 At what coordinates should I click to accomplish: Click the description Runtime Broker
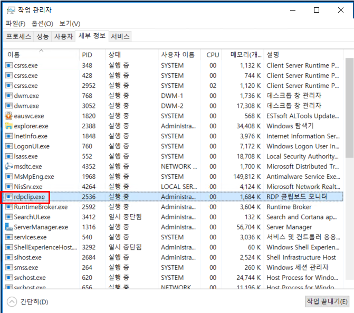[x=289, y=207]
